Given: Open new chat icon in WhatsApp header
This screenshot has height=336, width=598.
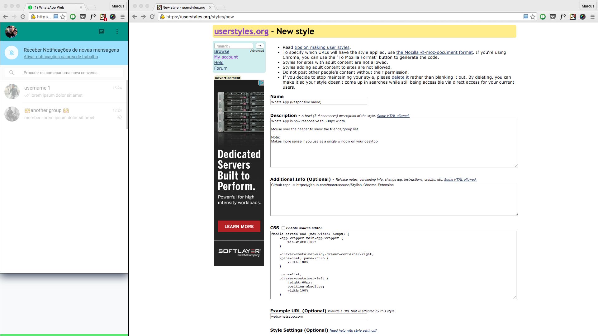Looking at the screenshot, I should coord(102,31).
